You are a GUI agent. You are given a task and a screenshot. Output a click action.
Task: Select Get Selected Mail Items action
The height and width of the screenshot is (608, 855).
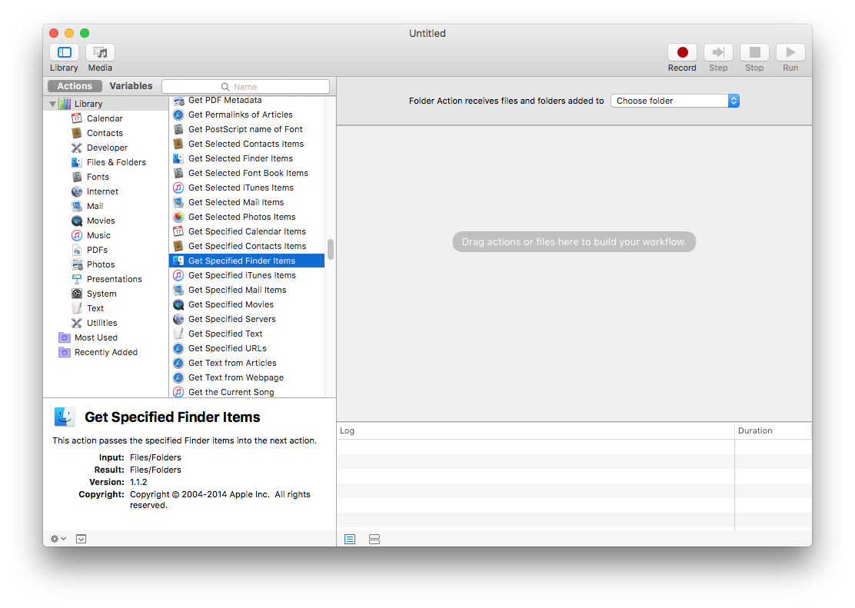(247, 202)
